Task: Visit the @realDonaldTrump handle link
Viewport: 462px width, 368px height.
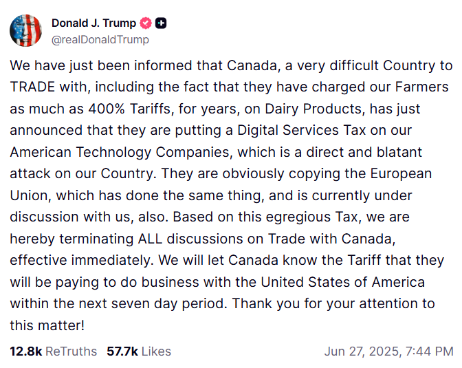Action: coord(100,39)
